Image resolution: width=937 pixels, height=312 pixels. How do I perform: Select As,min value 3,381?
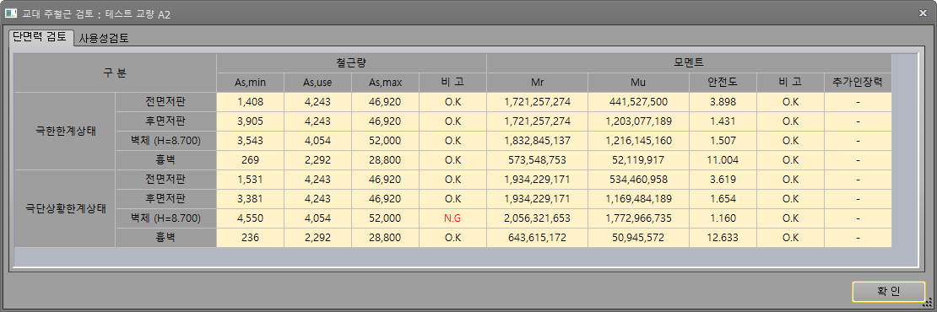[x=251, y=199]
